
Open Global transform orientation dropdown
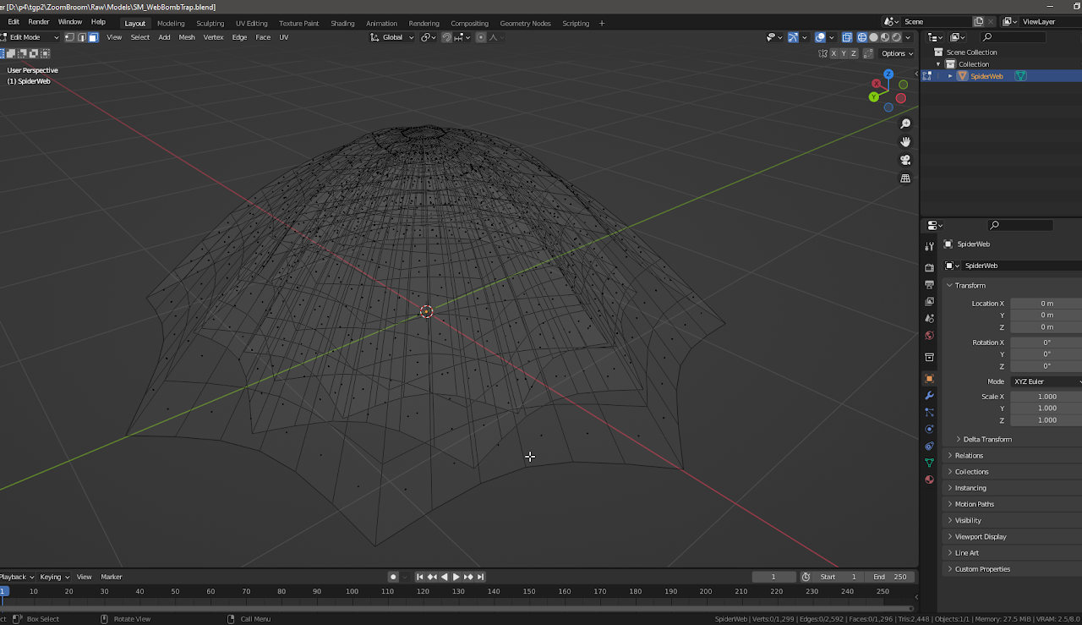coord(393,37)
